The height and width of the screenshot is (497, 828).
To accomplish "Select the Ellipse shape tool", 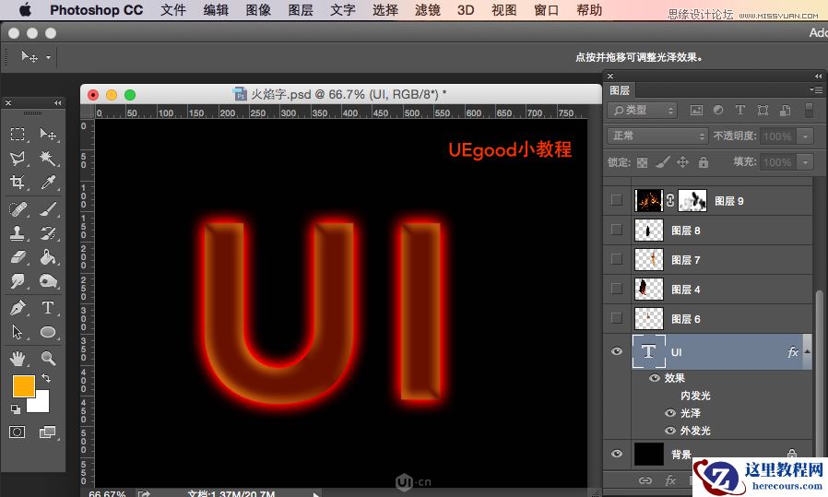I will click(48, 332).
